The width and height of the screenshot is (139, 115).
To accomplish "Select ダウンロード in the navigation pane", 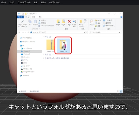I will pos(29,51).
